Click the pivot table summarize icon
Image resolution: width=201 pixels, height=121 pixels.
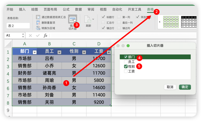pos(38,17)
